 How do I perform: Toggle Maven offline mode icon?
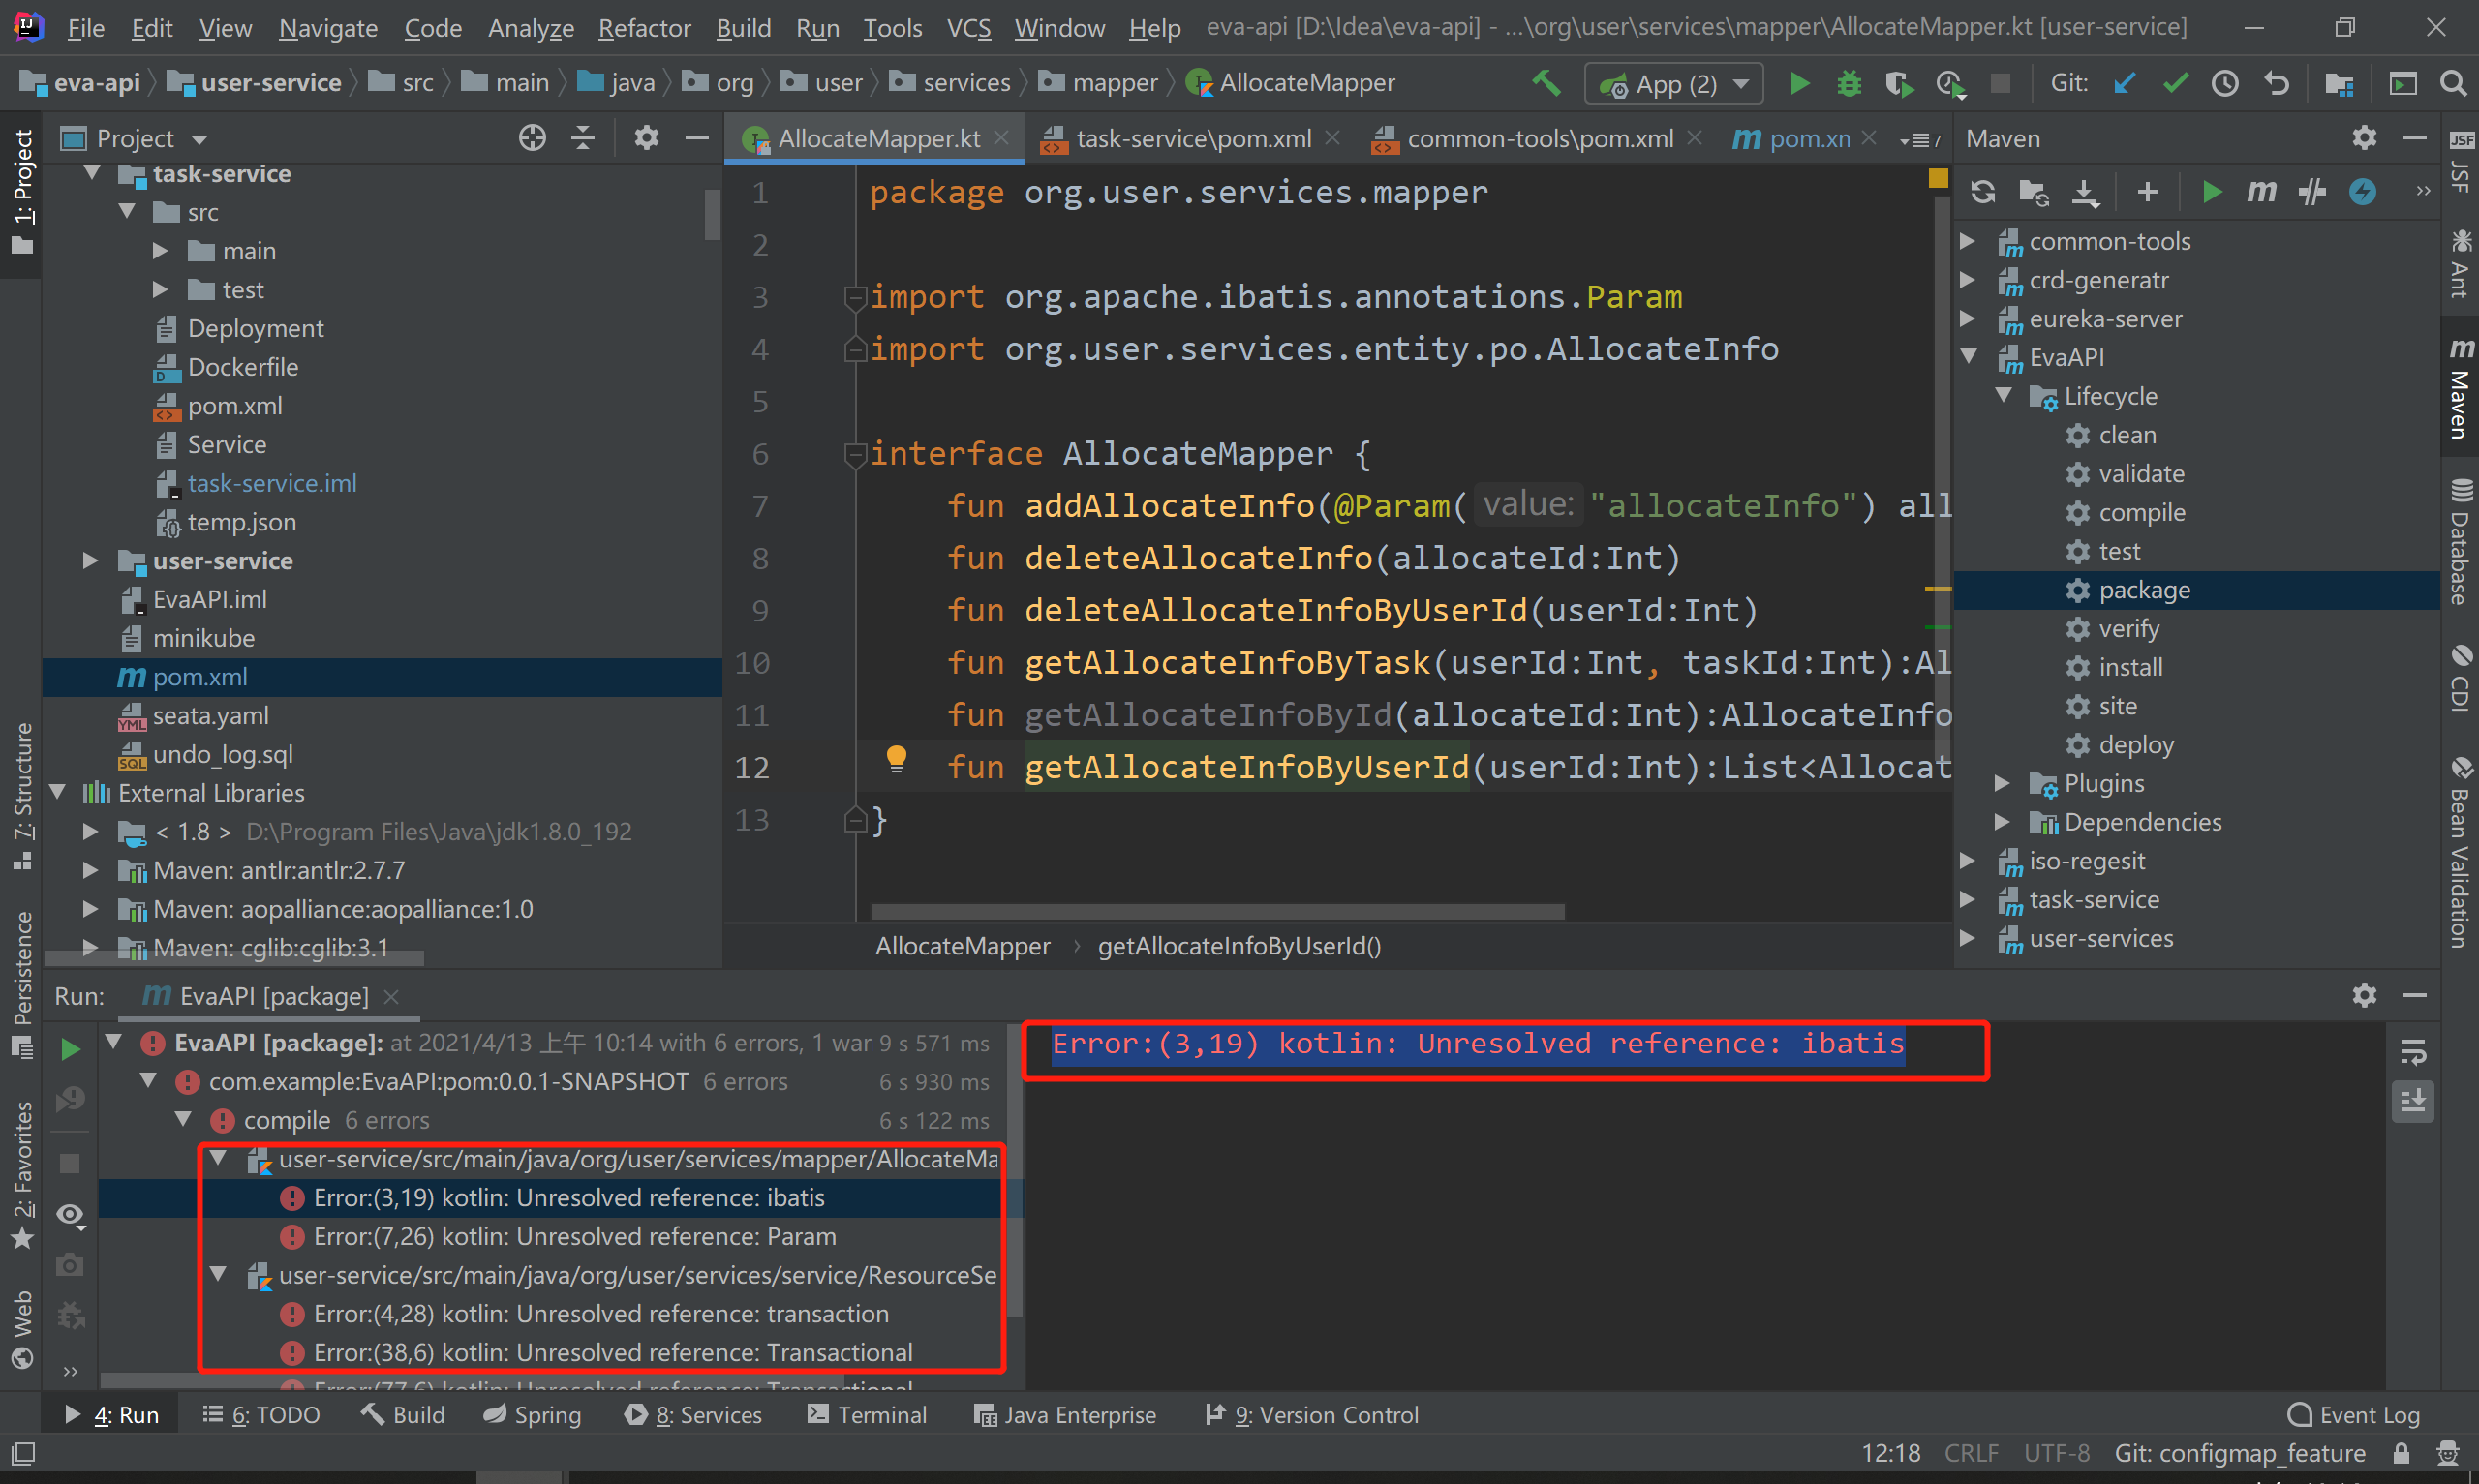[2313, 192]
